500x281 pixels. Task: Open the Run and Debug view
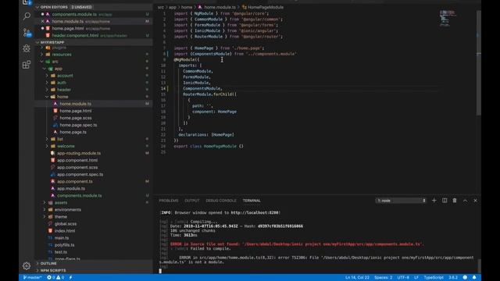[x=27, y=48]
